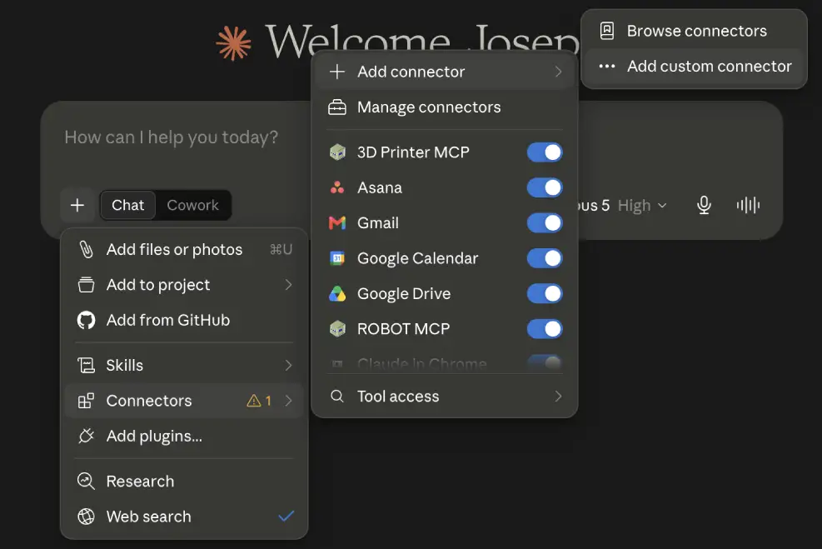Select Add plugins... entry

point(184,436)
